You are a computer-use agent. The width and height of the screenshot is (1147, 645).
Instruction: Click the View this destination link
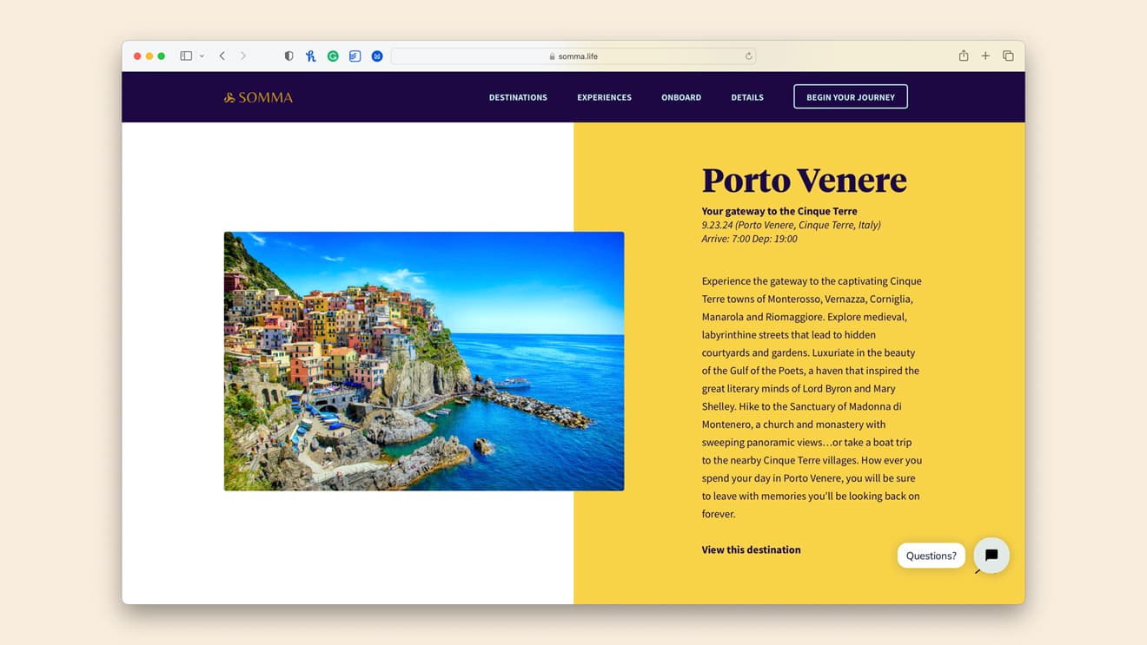[751, 550]
